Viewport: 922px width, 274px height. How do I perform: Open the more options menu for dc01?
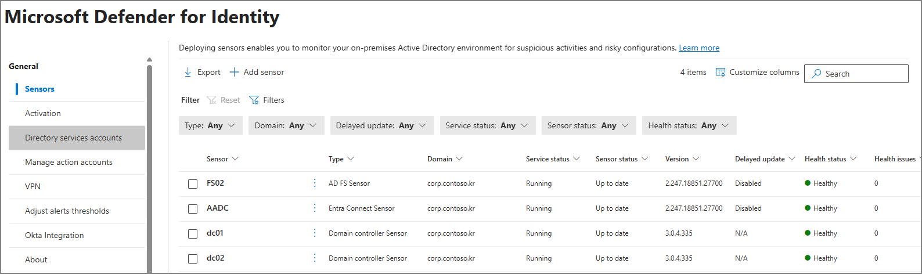click(x=315, y=233)
